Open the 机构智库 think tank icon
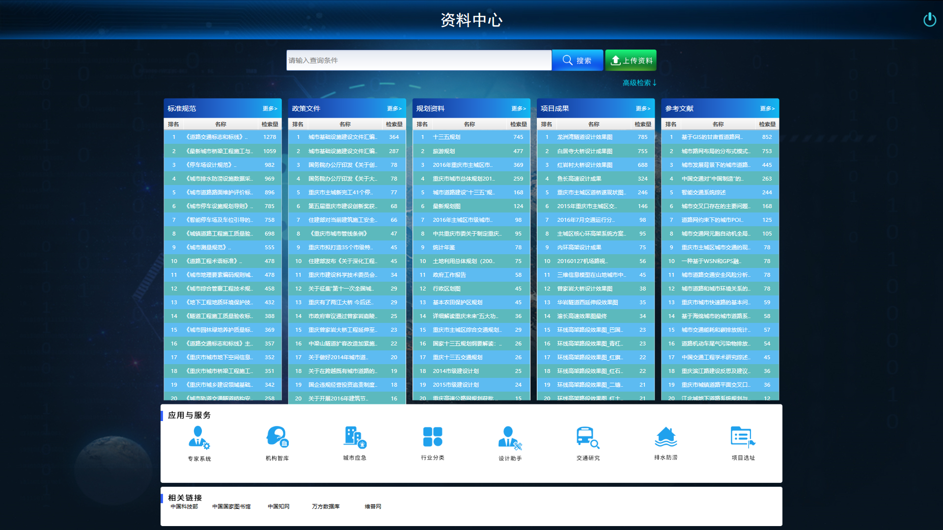The image size is (943, 530). [x=277, y=437]
